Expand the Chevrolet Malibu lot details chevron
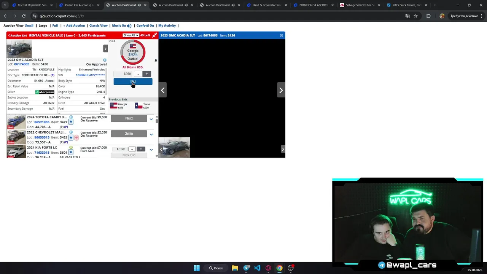 (151, 134)
